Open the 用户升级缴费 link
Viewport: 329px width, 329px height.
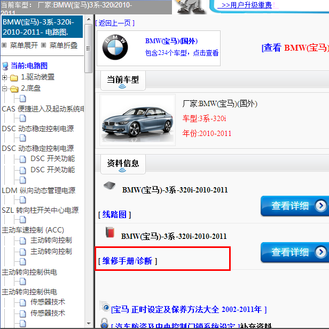tap(246, 5)
